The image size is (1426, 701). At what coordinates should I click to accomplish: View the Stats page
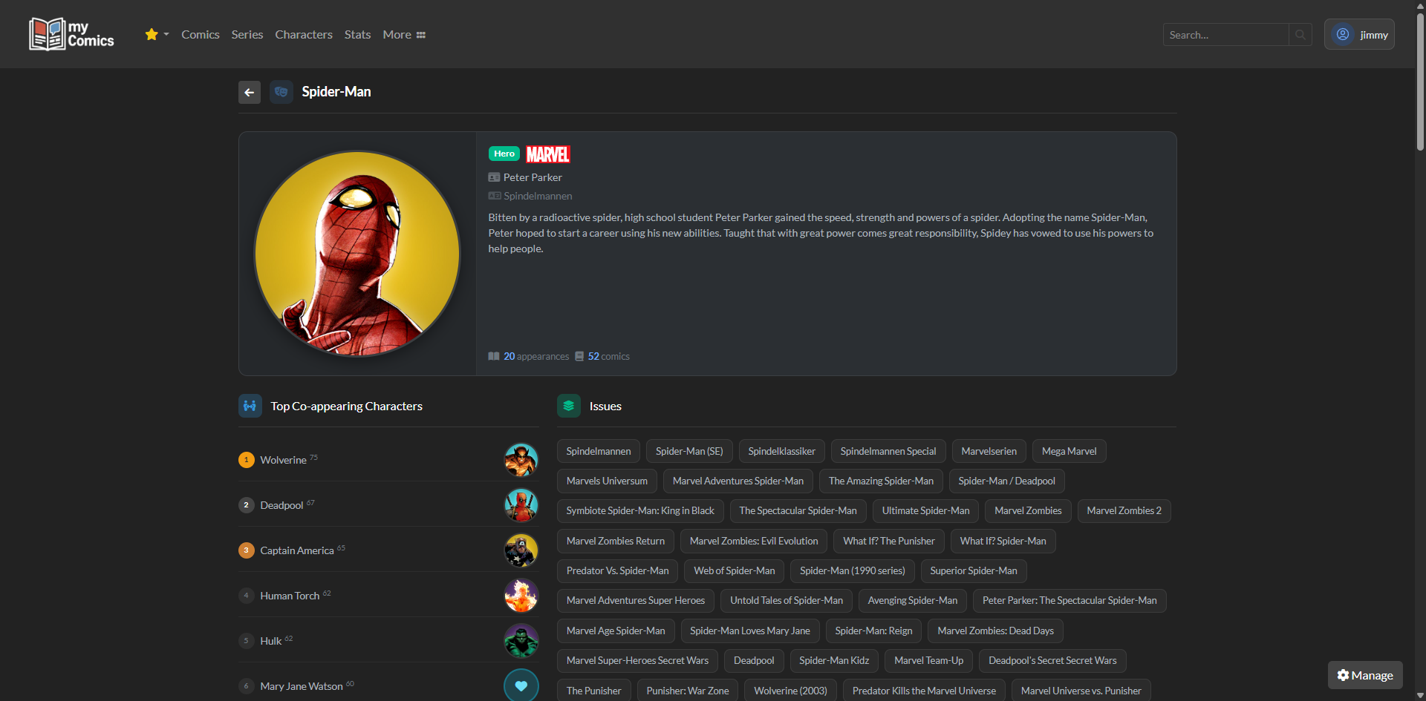click(x=357, y=34)
